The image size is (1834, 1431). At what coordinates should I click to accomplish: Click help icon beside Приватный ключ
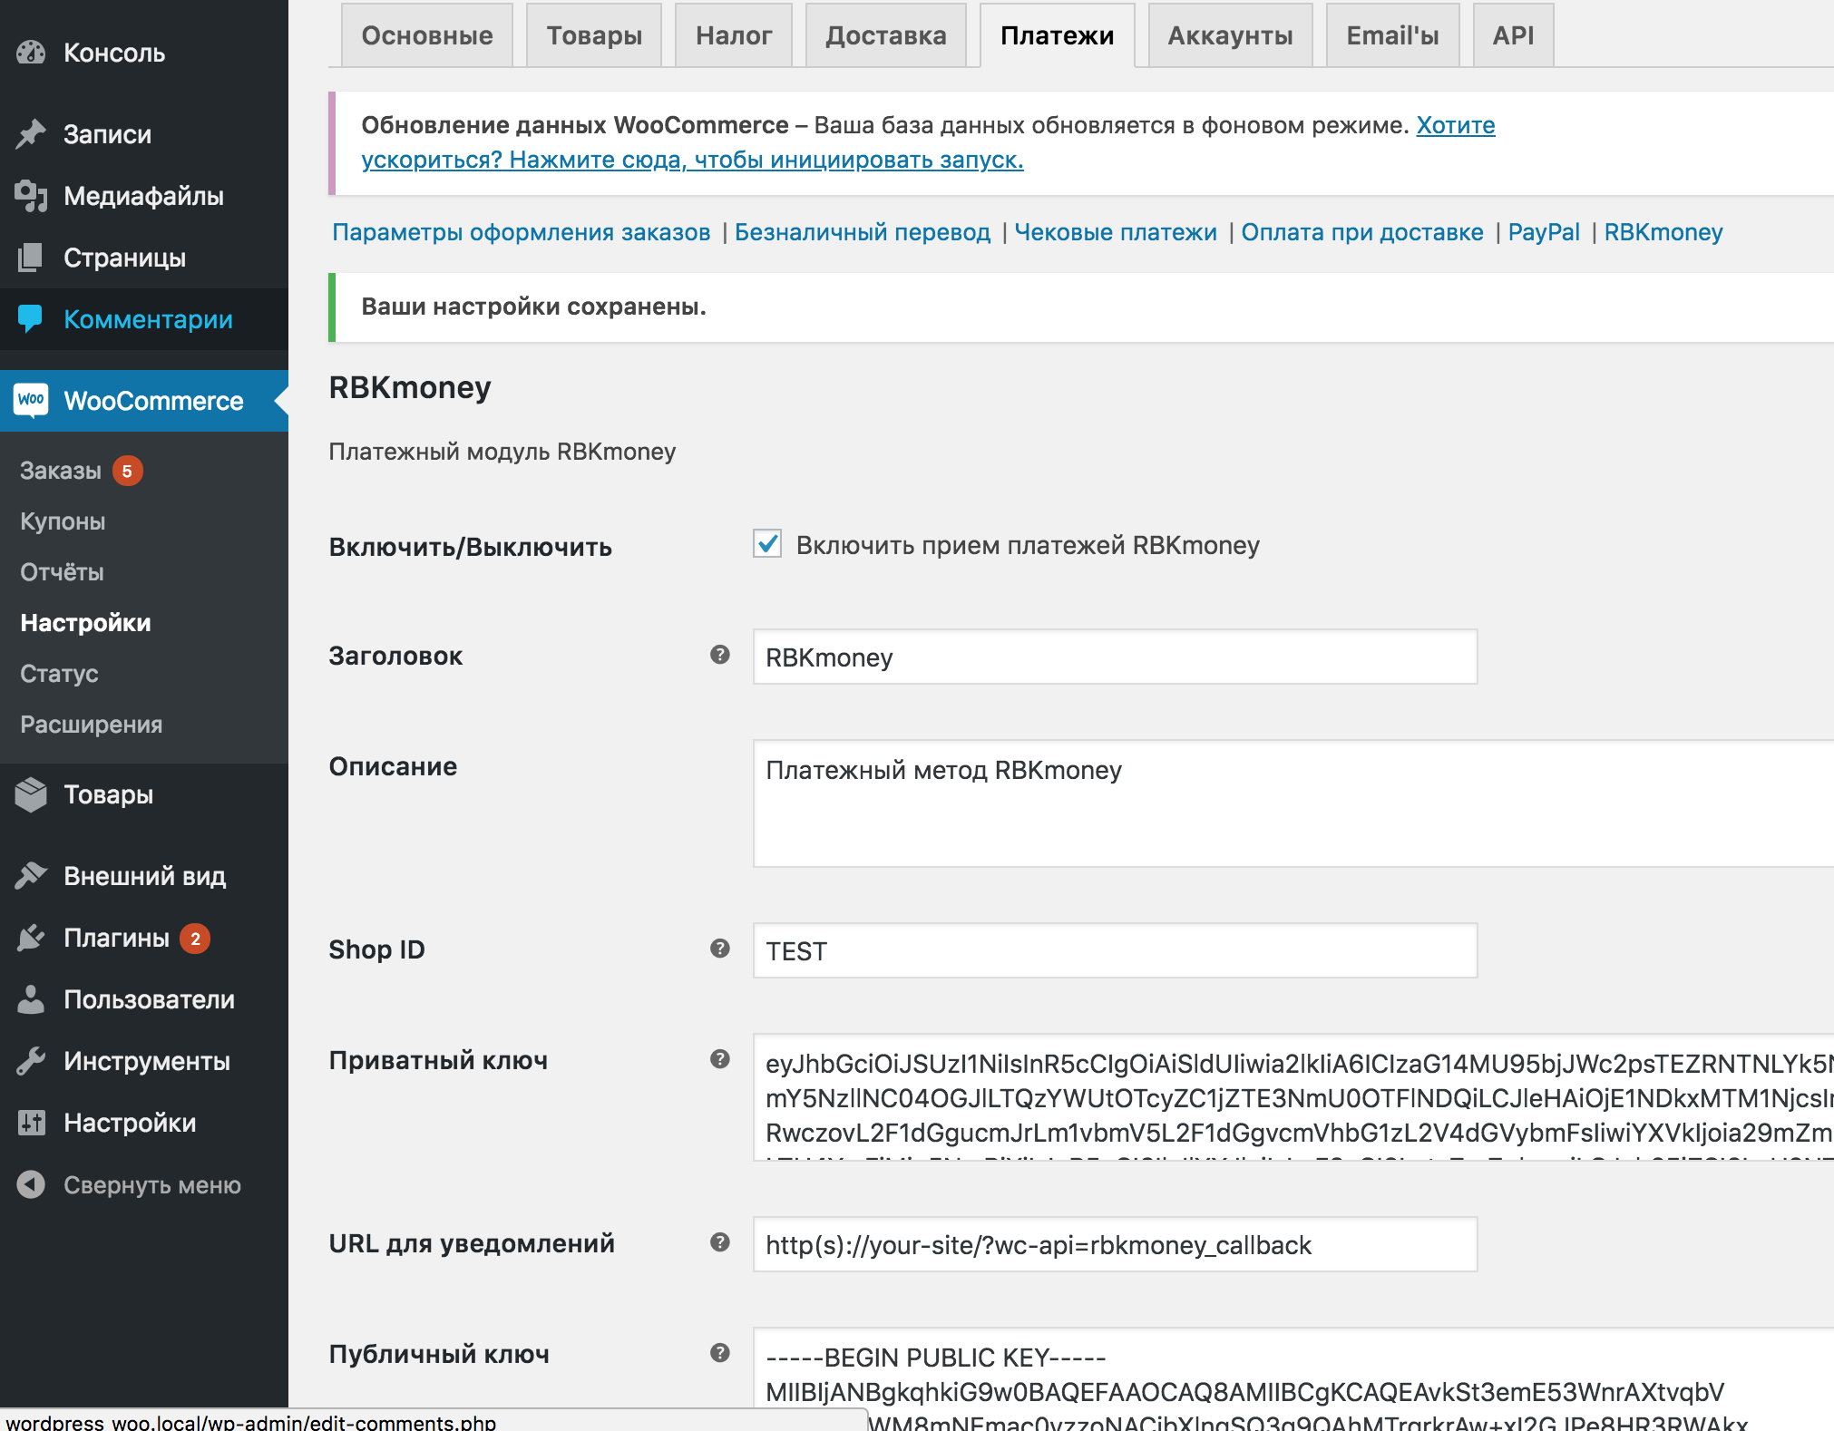click(x=720, y=1059)
